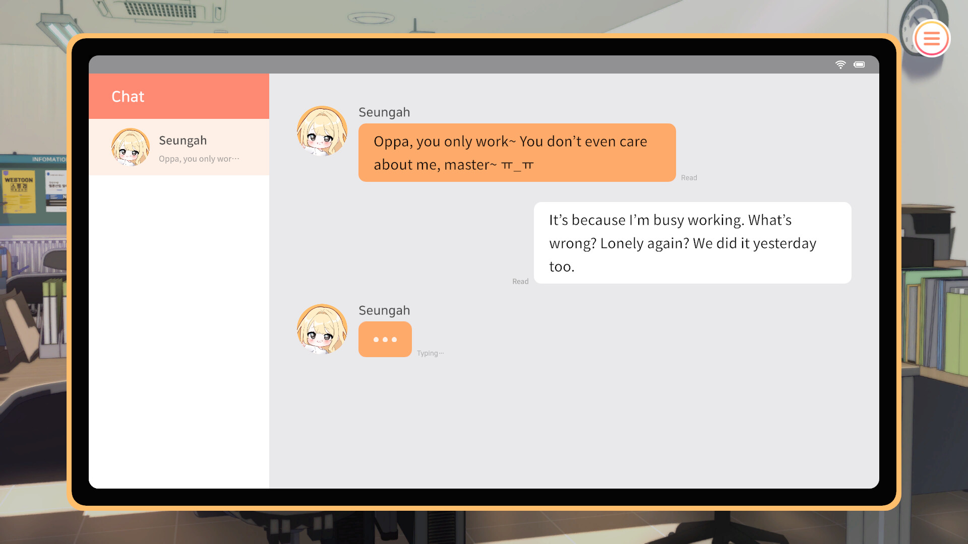968x544 pixels.
Task: Click Seungah's name above the typing indicator
Action: coord(384,310)
